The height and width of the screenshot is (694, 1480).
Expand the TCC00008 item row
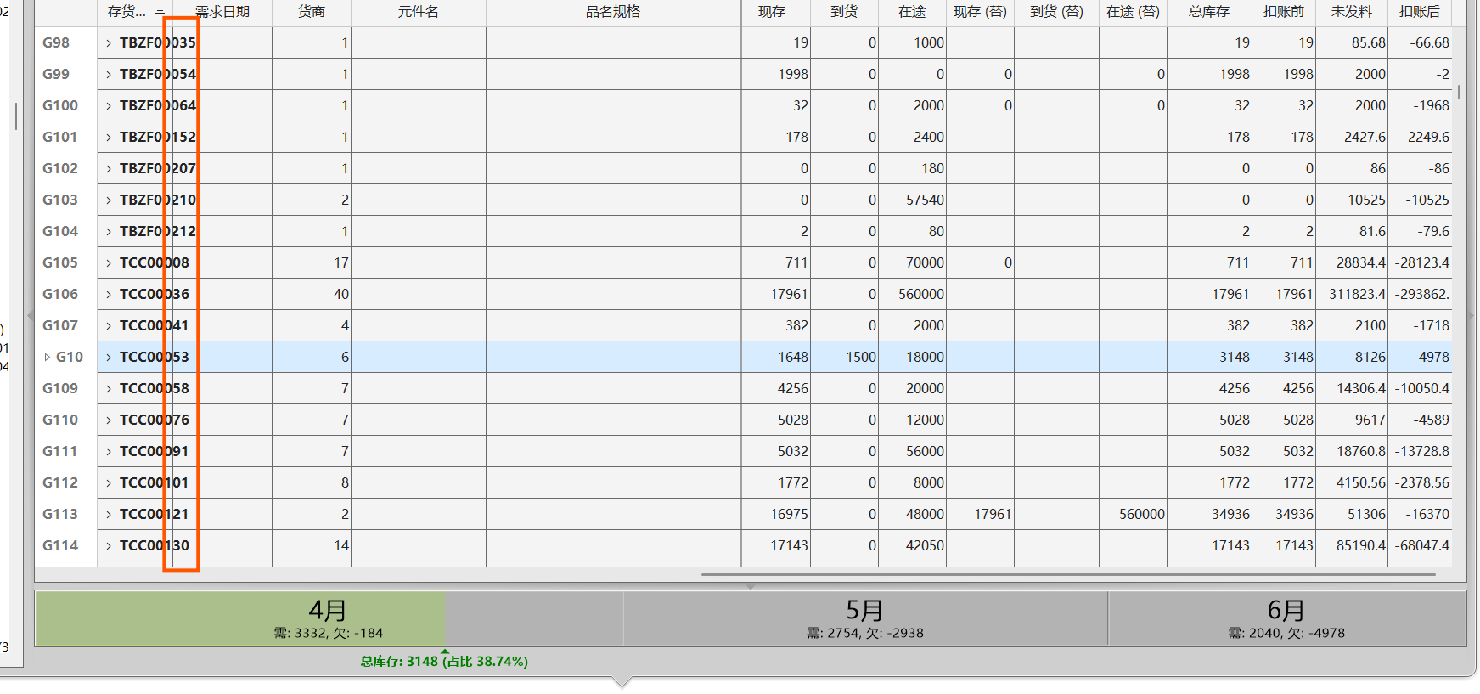pos(109,262)
